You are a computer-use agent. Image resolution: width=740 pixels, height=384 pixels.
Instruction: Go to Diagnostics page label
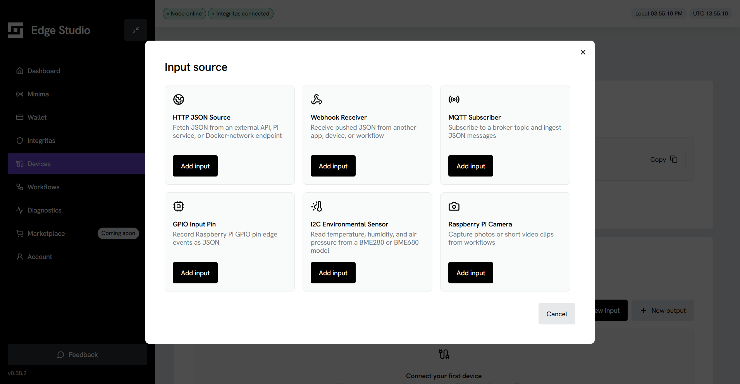[x=45, y=210]
